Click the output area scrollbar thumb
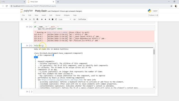179x101 pixels. [154, 52]
